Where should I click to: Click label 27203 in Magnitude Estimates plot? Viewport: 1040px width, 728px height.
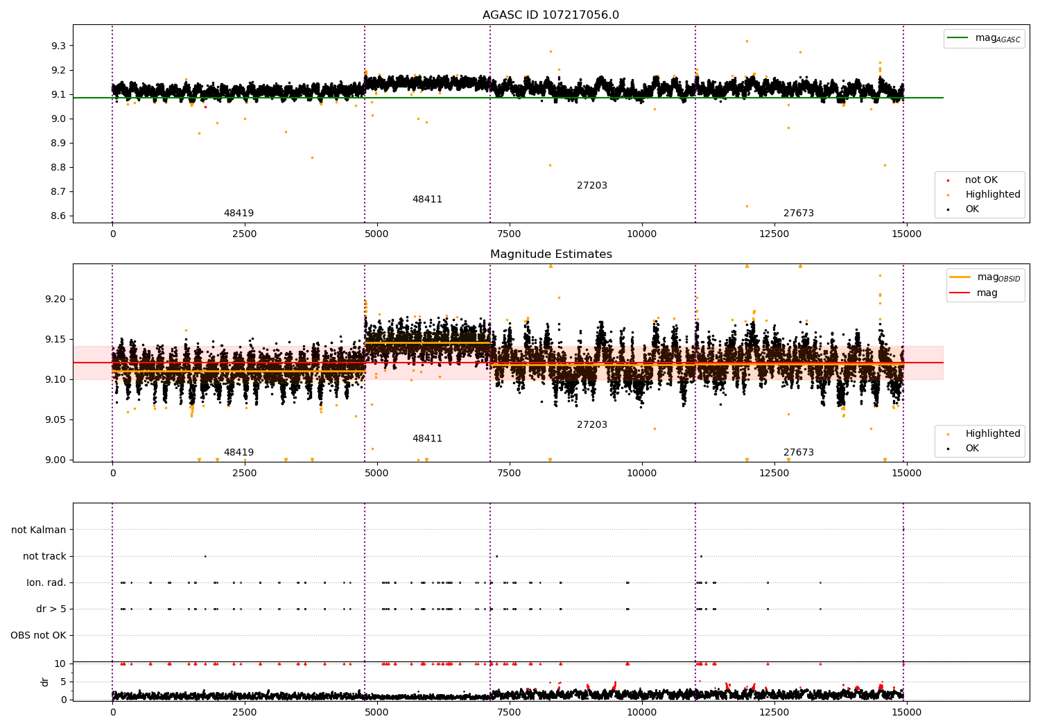pyautogui.click(x=592, y=425)
